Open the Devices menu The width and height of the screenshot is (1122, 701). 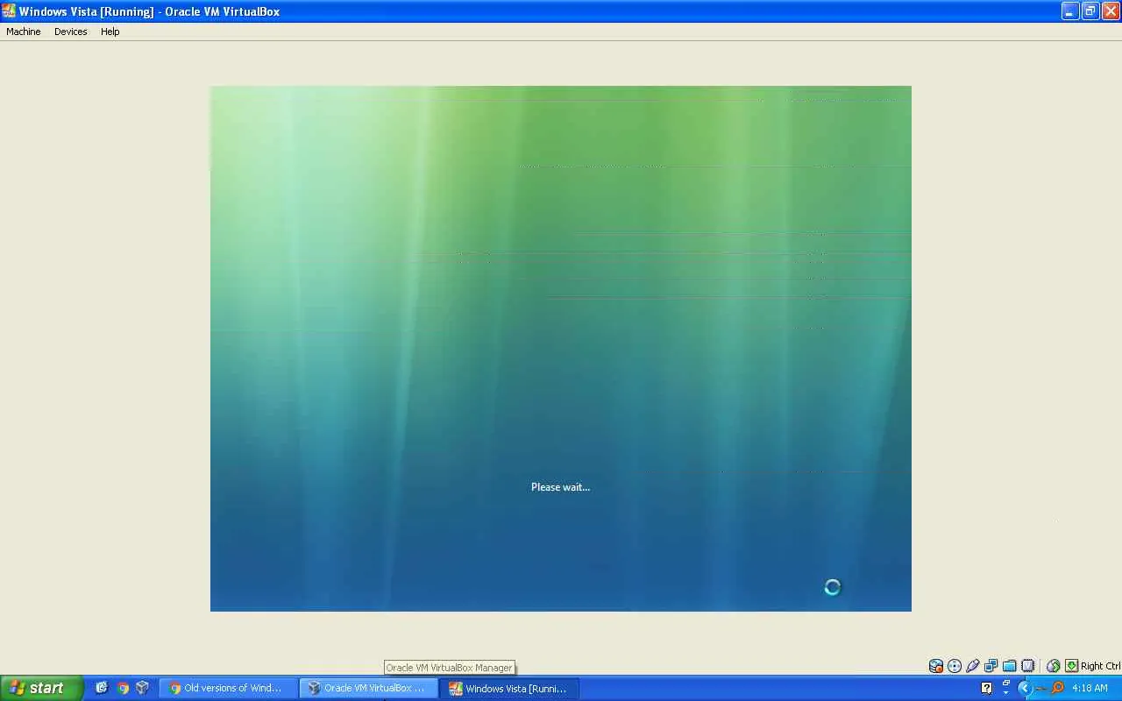coord(71,32)
